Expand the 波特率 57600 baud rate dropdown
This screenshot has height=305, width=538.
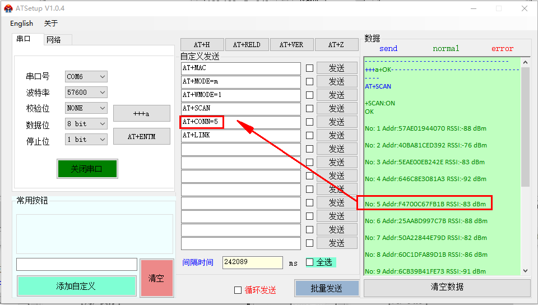coord(86,93)
